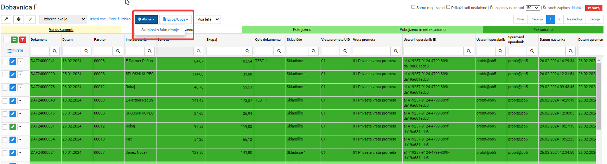Check the row checkbox for DAF24000016
This screenshot has height=164, width=607.
pyautogui.click(x=5, y=114)
